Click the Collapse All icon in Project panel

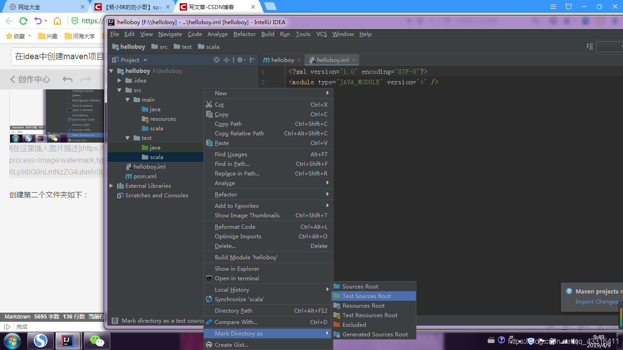[x=226, y=60]
